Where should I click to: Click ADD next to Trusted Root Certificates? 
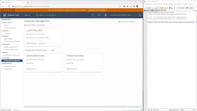pyautogui.click(x=52, y=50)
